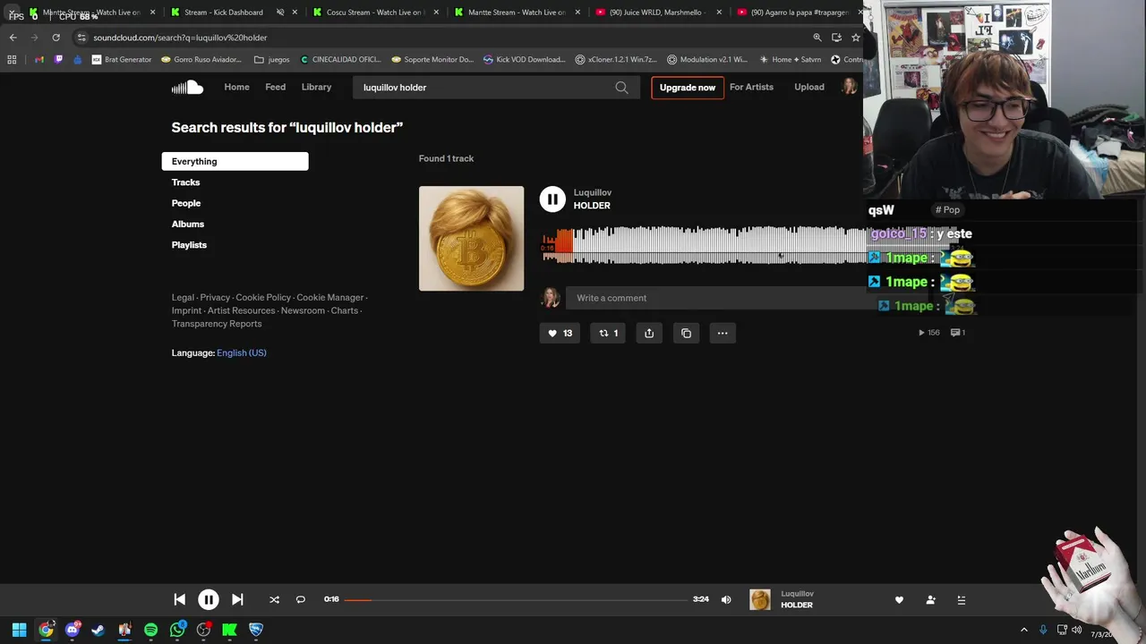Pause playback in bottom player bar

209,600
